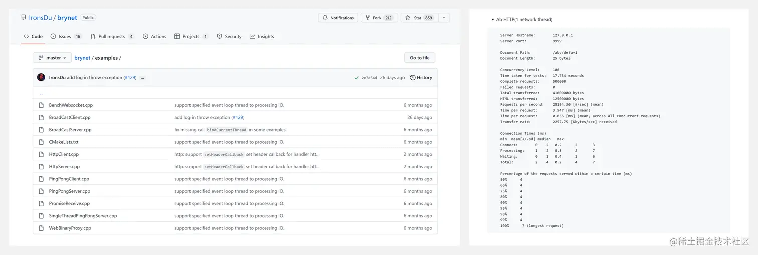Click file icon beside WebBinaryProxy.cpp

[x=42, y=228]
